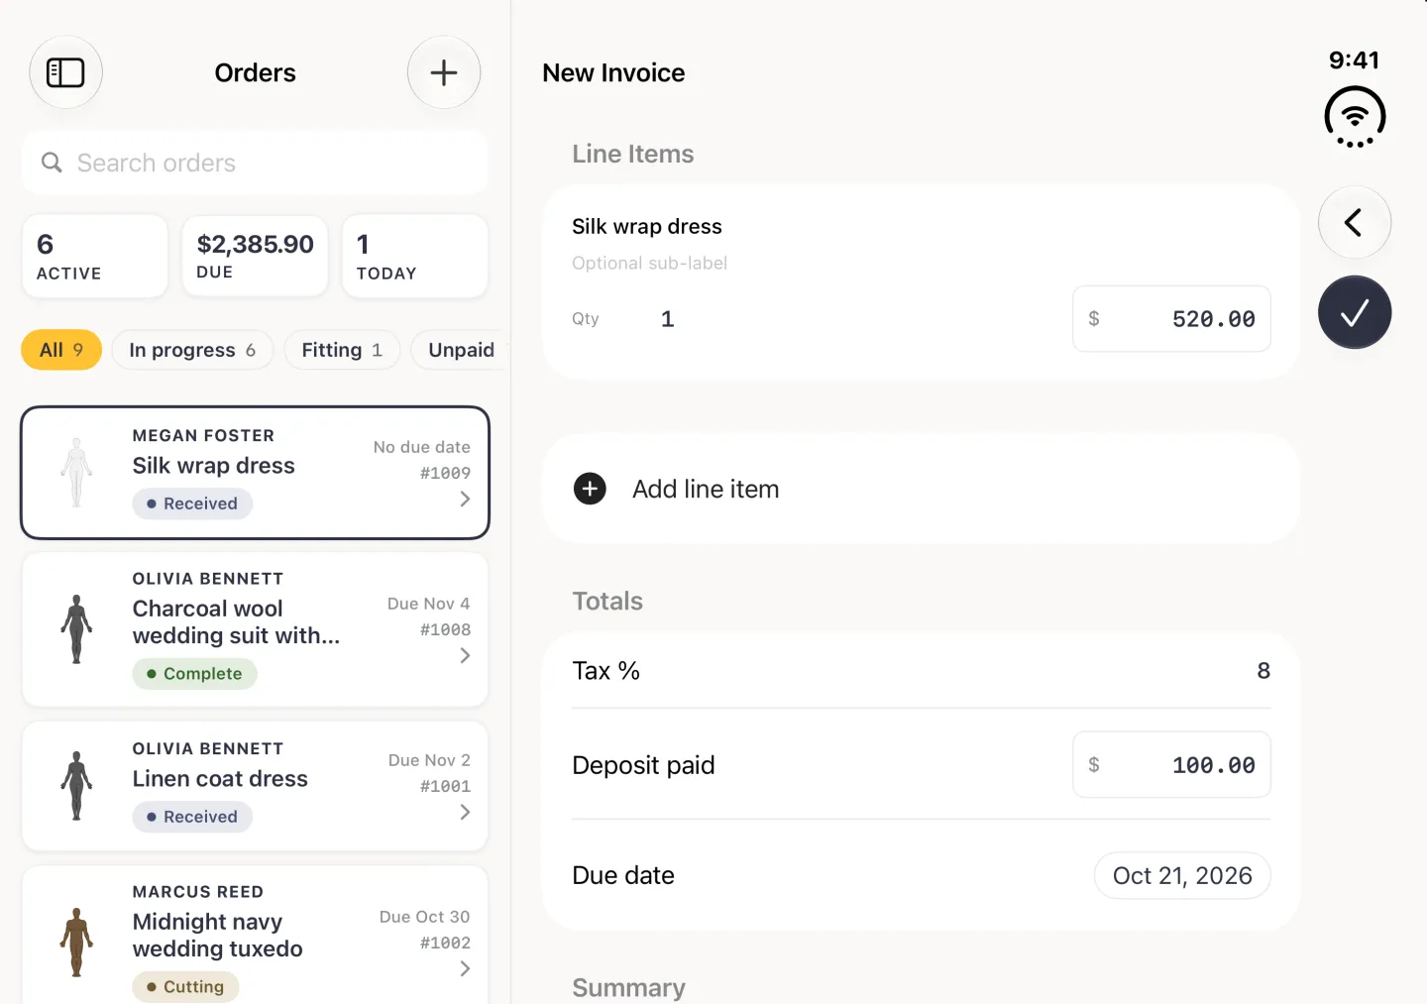Image resolution: width=1427 pixels, height=1004 pixels.
Task: Open order #1009 using its chevron
Action: click(465, 500)
